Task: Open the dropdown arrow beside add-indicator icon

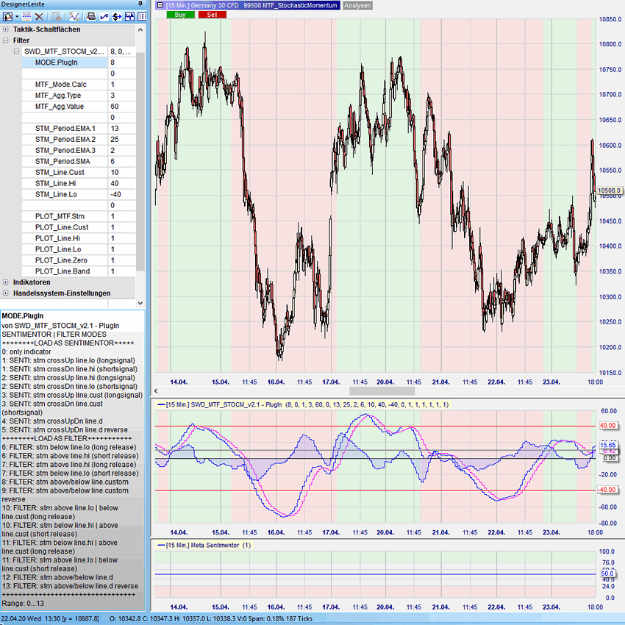Action: point(17,17)
